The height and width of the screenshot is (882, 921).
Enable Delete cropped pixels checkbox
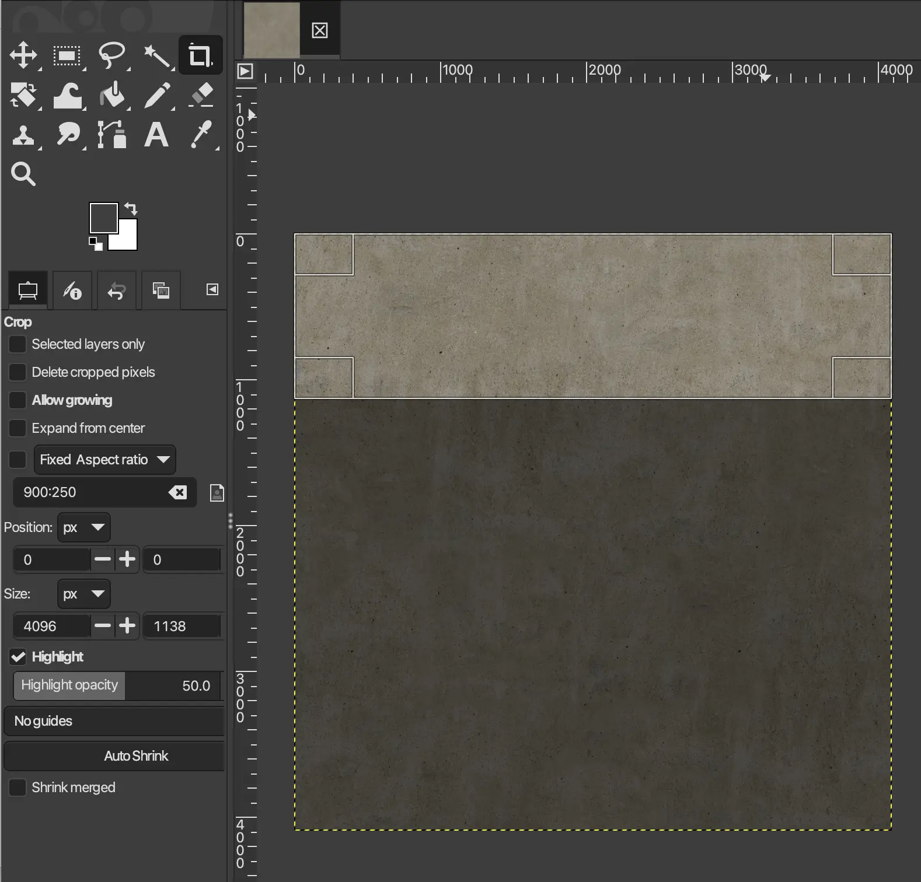(x=18, y=372)
